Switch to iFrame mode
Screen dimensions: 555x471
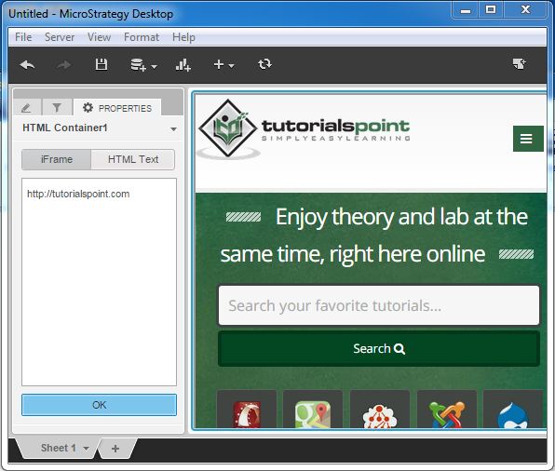tap(57, 159)
